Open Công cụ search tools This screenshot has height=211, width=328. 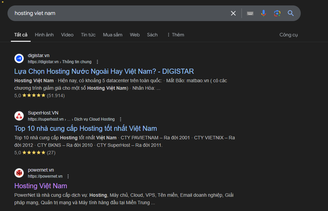[288, 35]
